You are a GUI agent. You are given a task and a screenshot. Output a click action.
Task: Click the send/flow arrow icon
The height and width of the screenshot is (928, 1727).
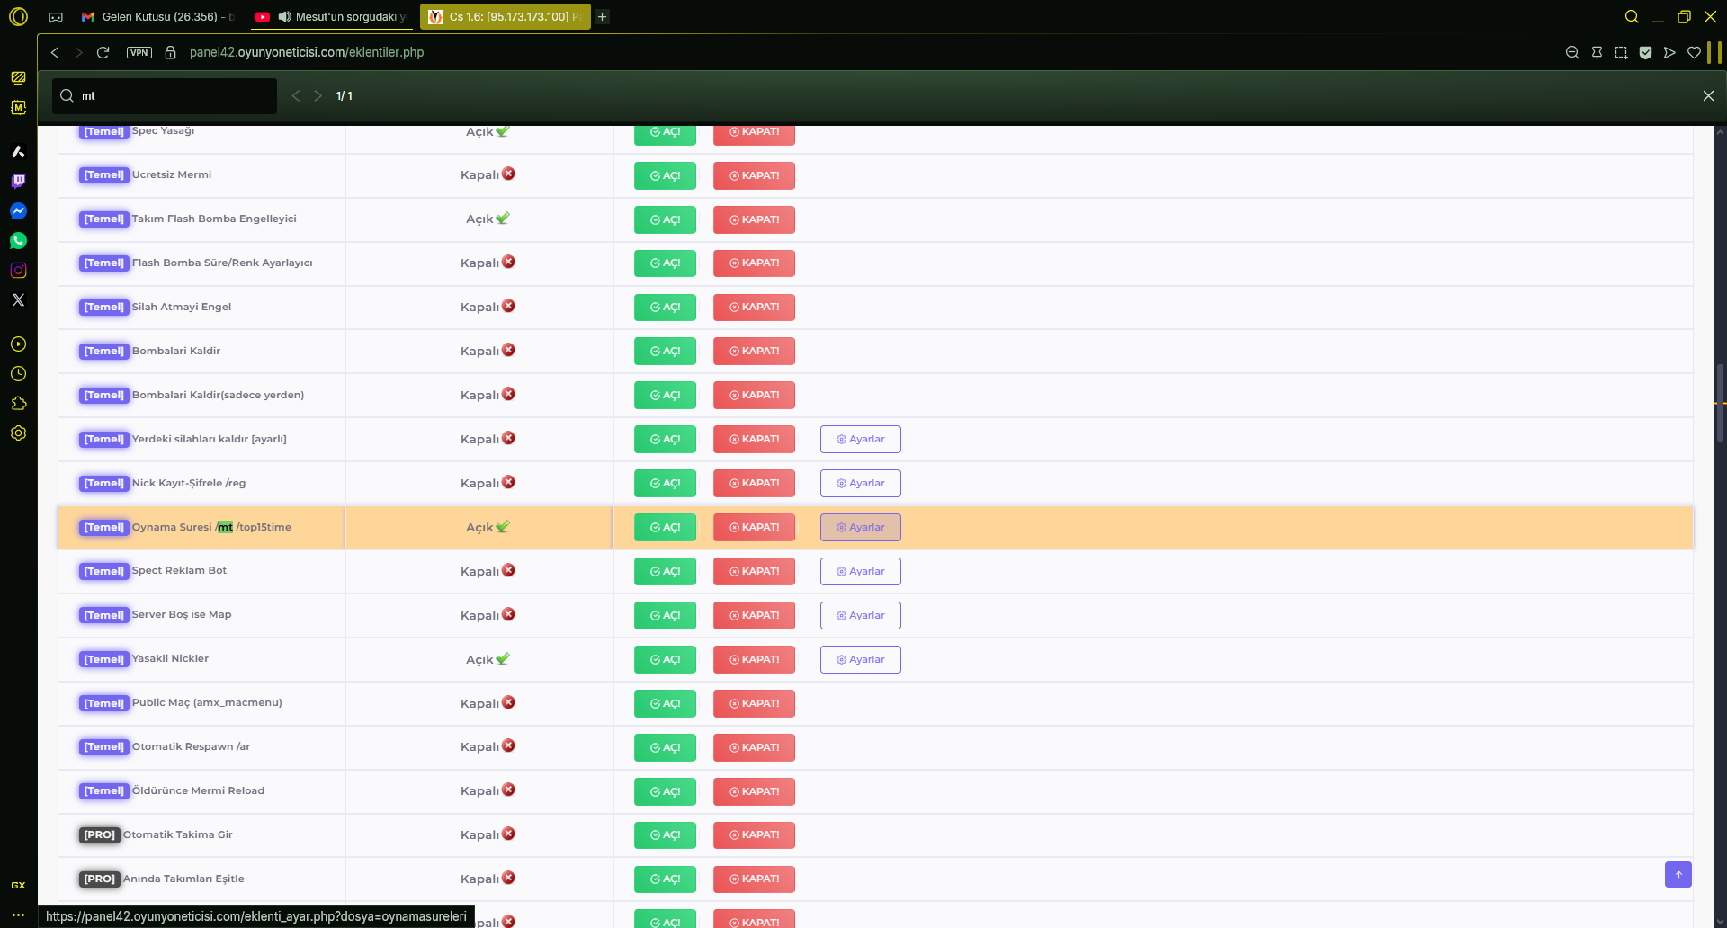(1669, 52)
